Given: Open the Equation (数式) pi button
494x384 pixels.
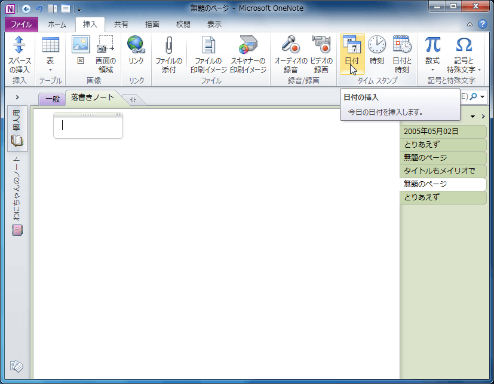Looking at the screenshot, I should pyautogui.click(x=432, y=55).
